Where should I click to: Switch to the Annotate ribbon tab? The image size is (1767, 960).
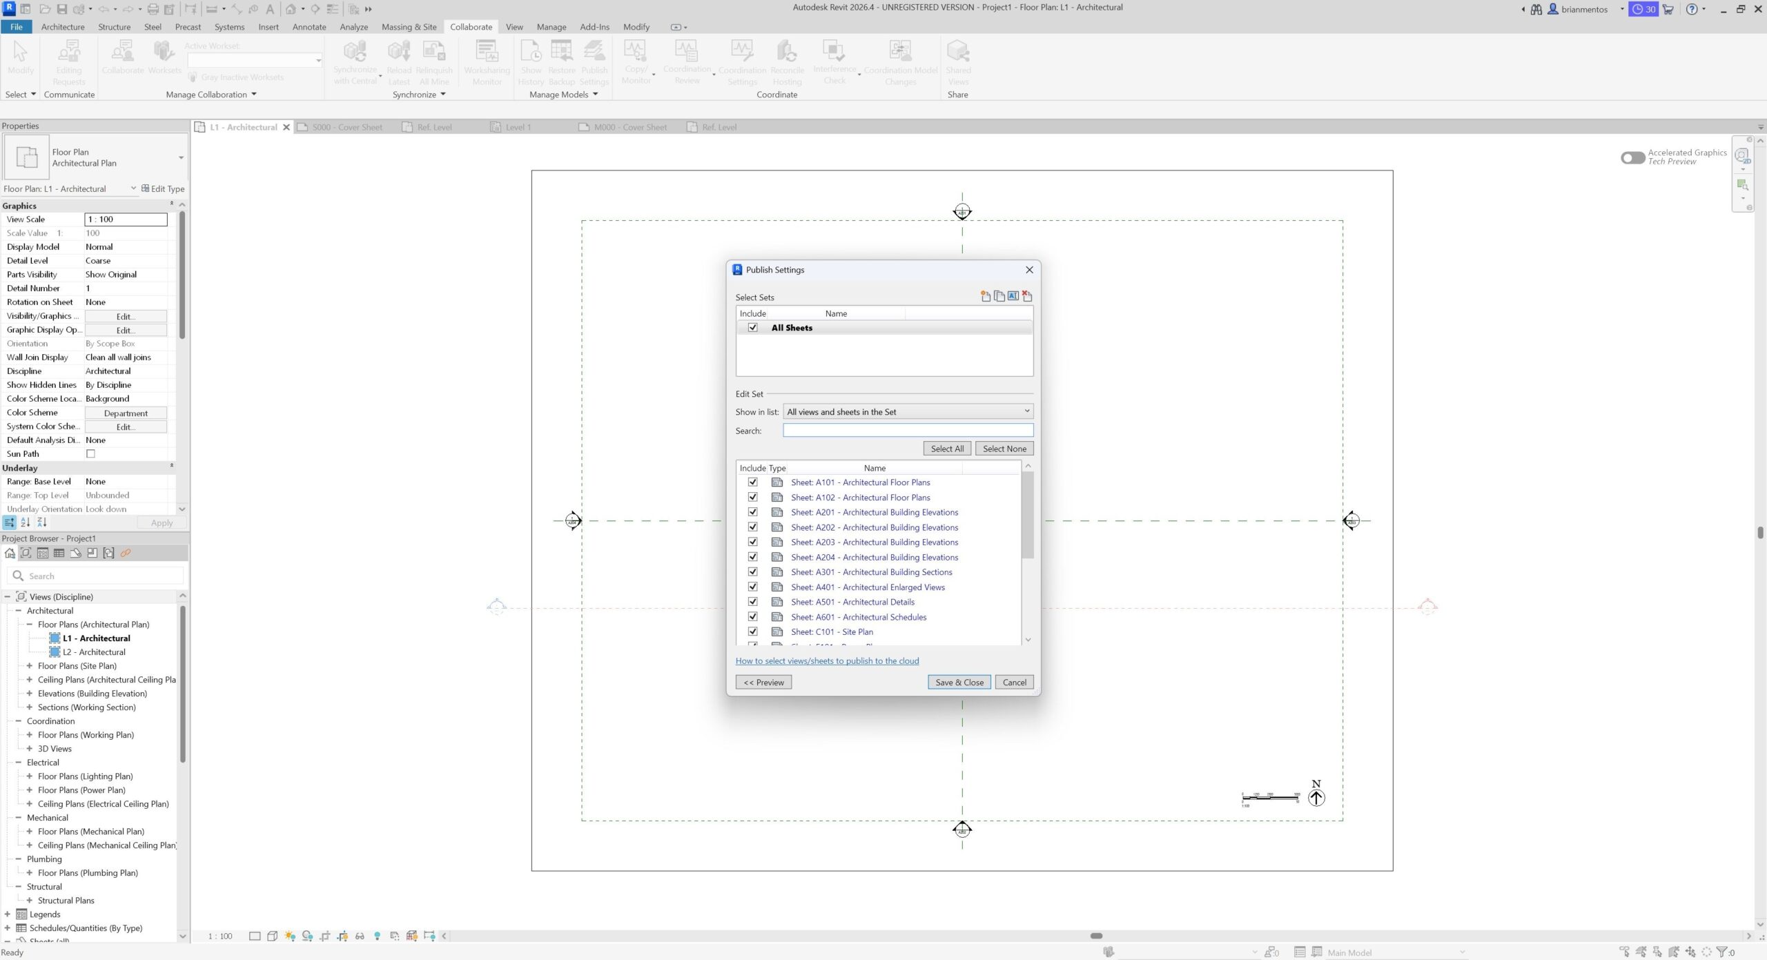pyautogui.click(x=309, y=27)
